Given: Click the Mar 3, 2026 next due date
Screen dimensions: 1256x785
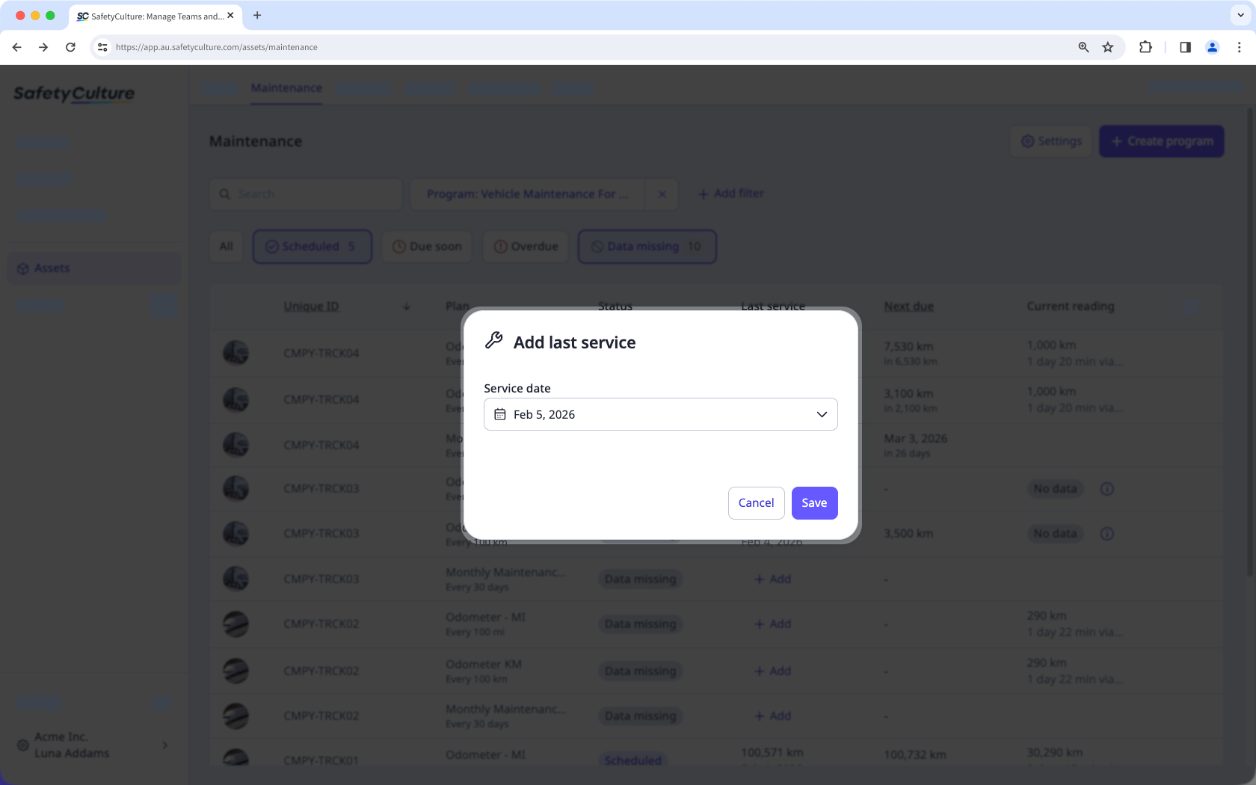Looking at the screenshot, I should tap(915, 438).
